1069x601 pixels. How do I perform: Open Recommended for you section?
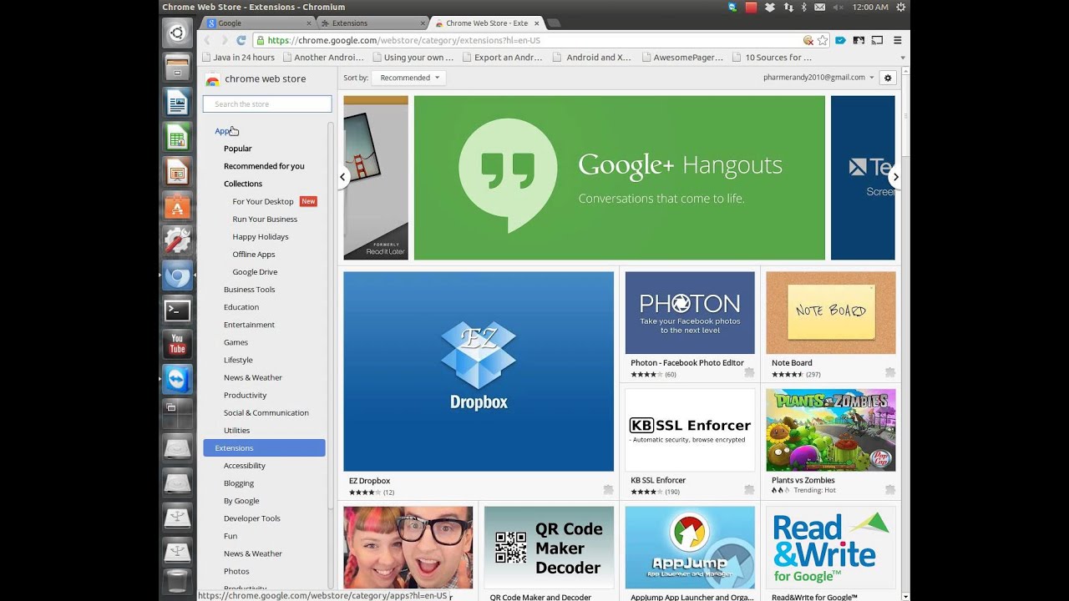264,166
